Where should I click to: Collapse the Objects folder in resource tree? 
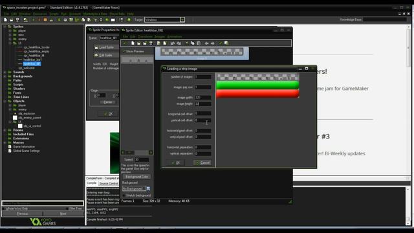(x=5, y=101)
